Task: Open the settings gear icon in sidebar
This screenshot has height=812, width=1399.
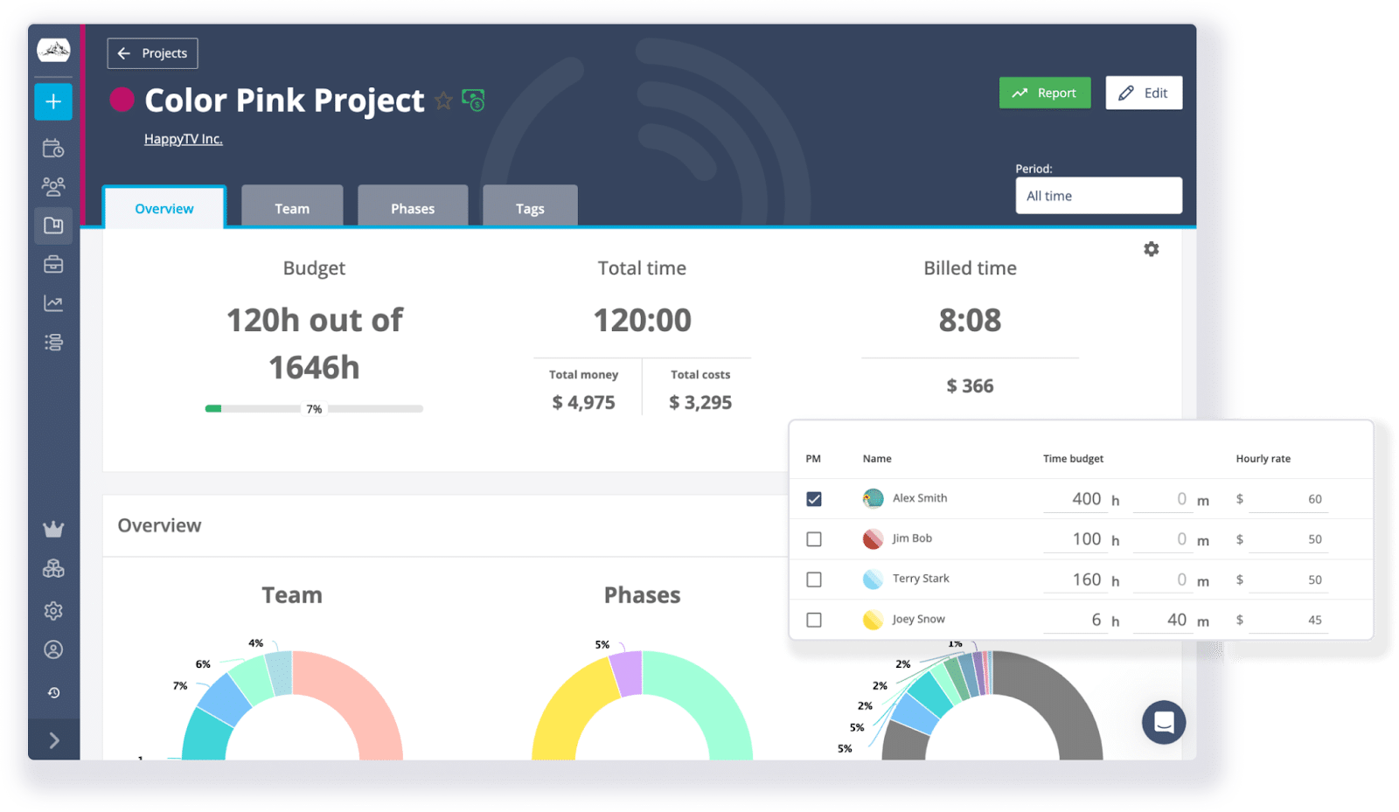Action: pos(53,610)
